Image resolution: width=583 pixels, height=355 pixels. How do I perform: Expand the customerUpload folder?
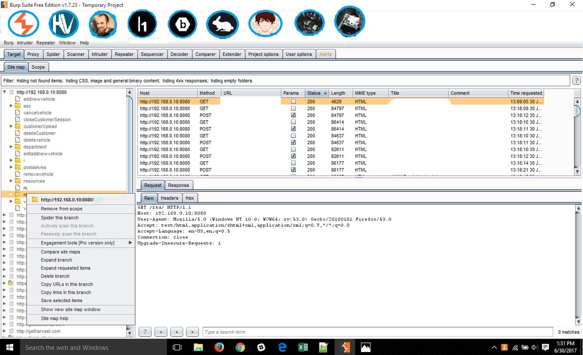[x=11, y=126]
